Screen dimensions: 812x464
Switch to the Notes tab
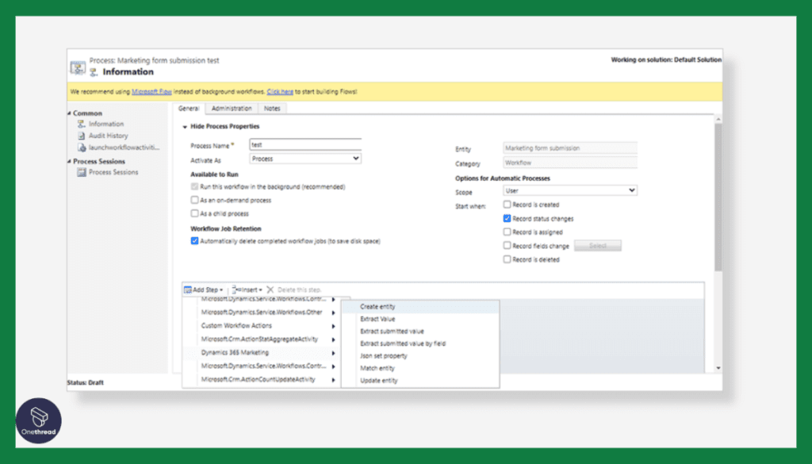point(272,108)
